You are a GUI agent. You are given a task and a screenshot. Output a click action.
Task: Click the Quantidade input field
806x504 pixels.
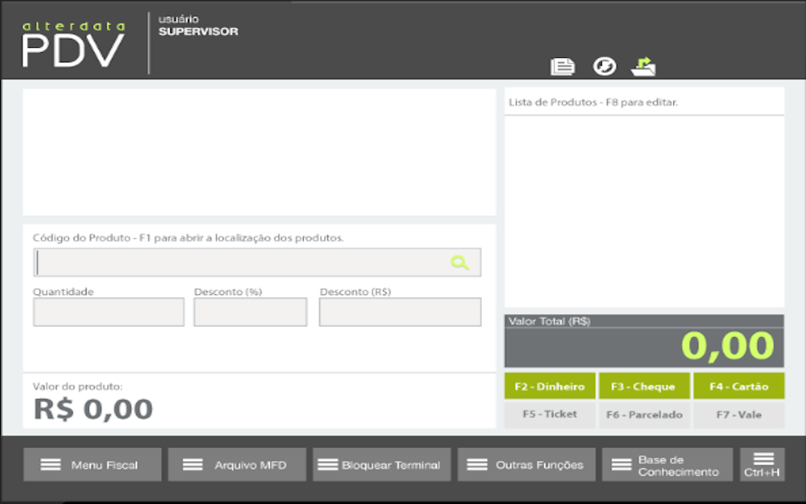(x=108, y=312)
